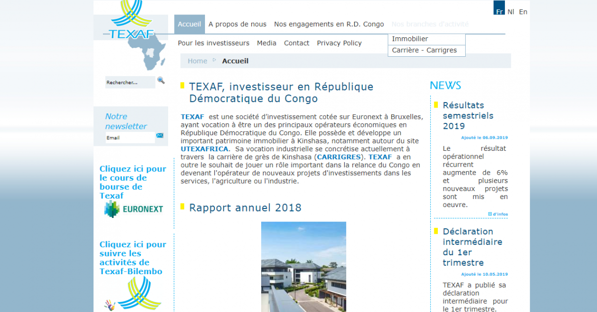
Task: Click the breadcrumb arrow after Home
Action: click(x=214, y=60)
